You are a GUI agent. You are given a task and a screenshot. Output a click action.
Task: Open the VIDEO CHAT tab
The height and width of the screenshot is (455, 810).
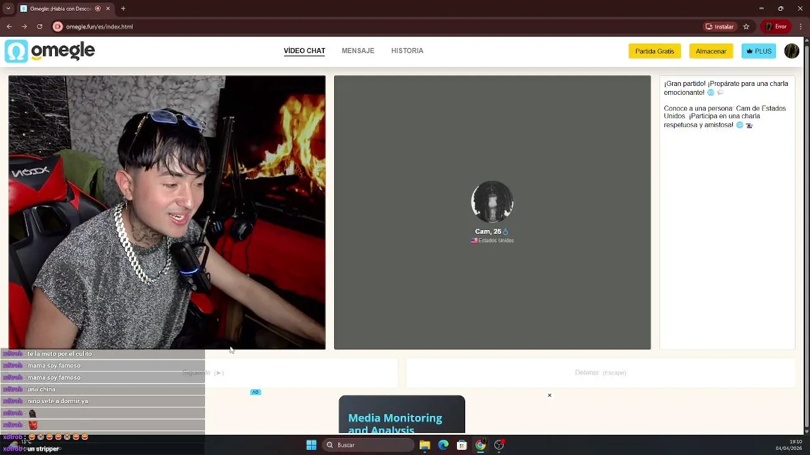pyautogui.click(x=304, y=51)
